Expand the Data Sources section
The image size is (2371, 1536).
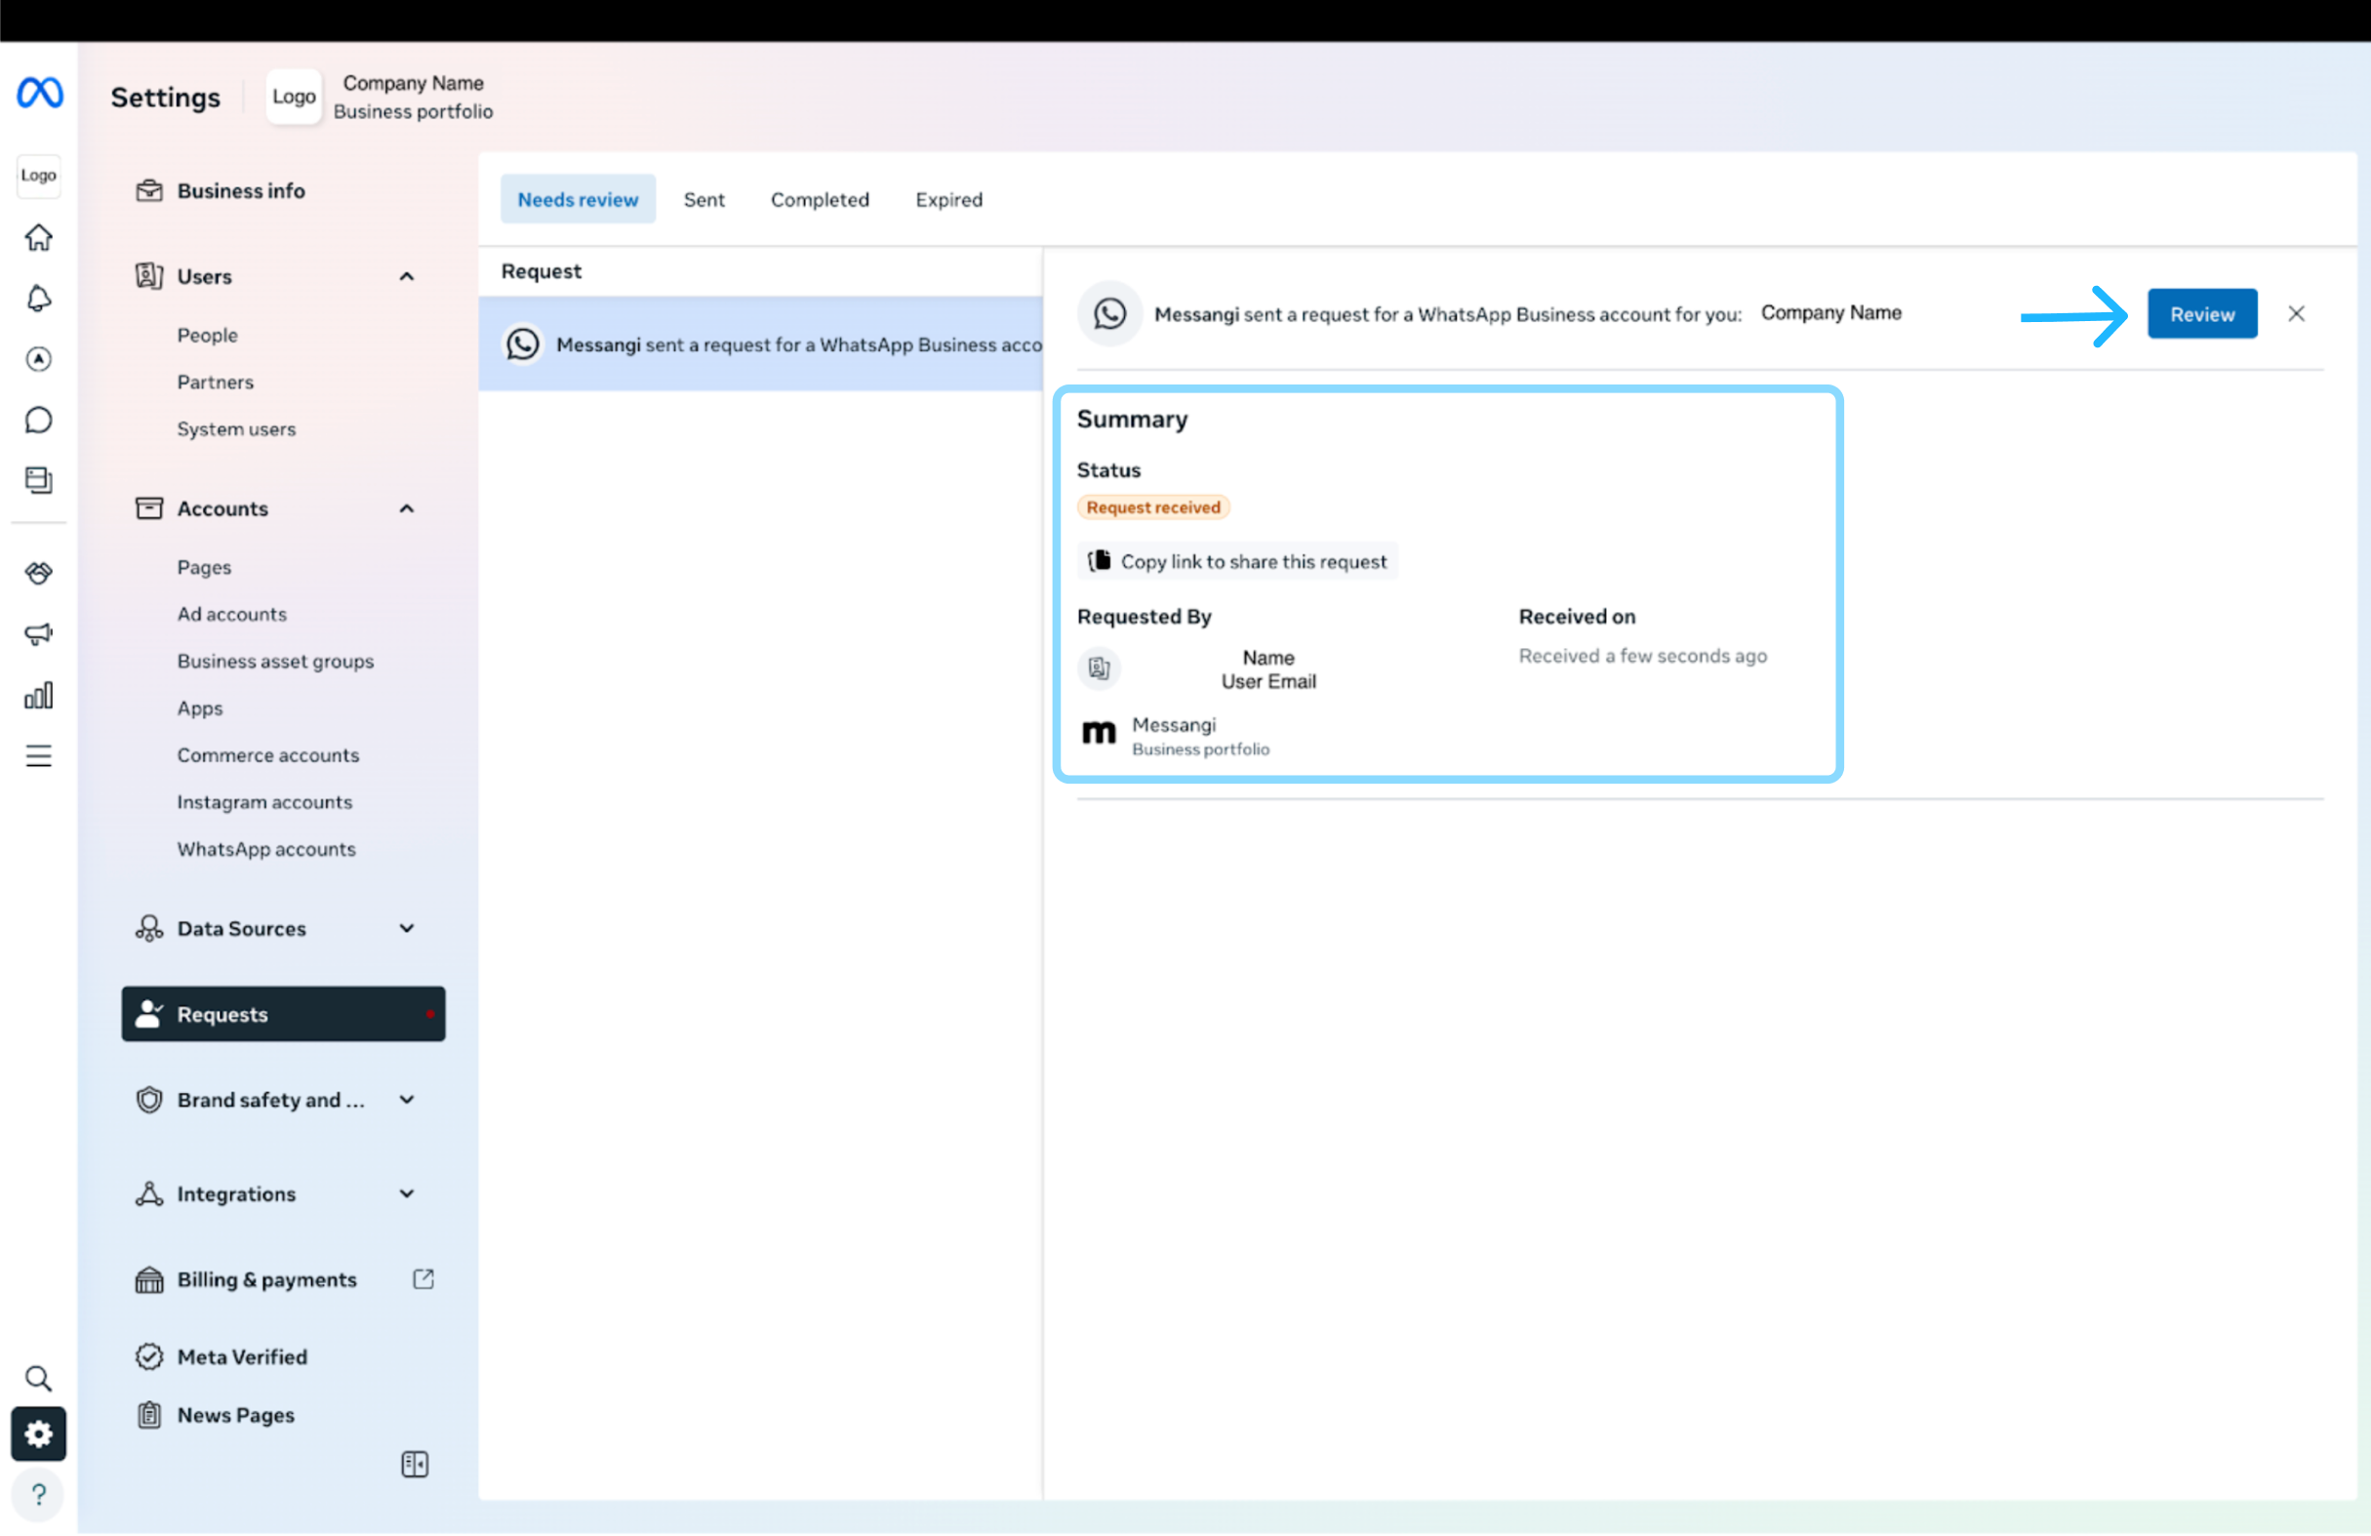point(407,928)
